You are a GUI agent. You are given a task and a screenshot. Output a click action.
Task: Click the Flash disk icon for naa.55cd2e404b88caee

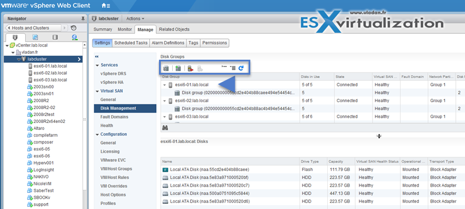pos(165,169)
